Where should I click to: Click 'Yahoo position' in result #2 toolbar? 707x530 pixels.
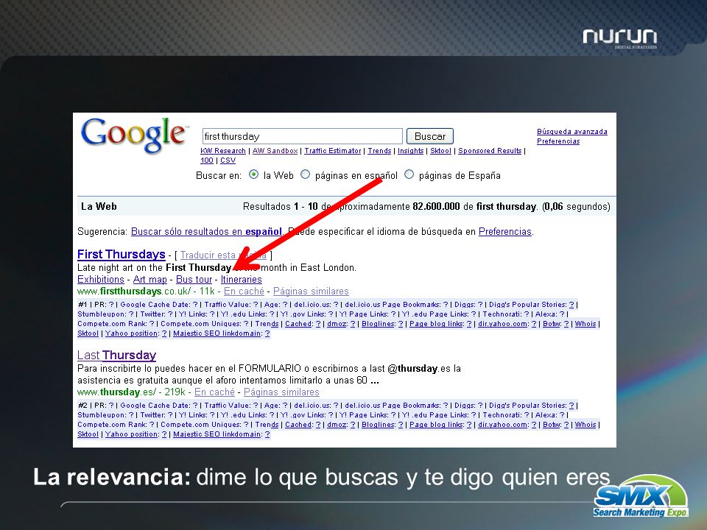pyautogui.click(x=131, y=434)
